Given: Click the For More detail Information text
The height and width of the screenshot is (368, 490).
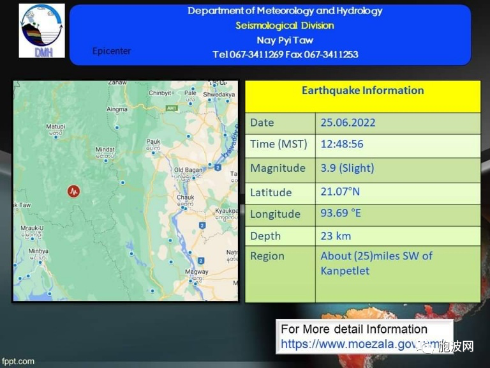Looking at the screenshot, I should 354,329.
